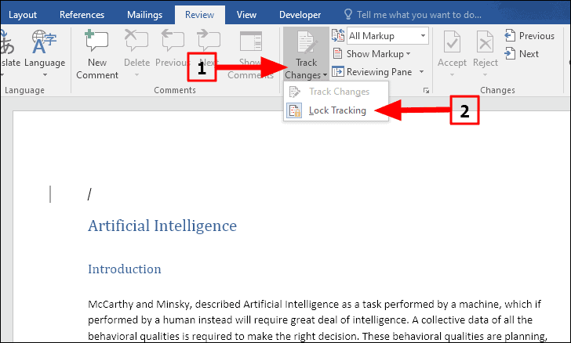Click the Artificial Intelligence heading text
The width and height of the screenshot is (571, 343).
coord(162,226)
